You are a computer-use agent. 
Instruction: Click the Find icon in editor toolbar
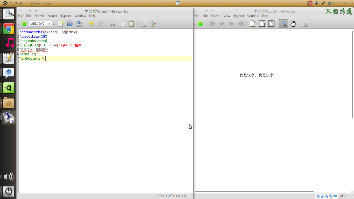point(144,24)
